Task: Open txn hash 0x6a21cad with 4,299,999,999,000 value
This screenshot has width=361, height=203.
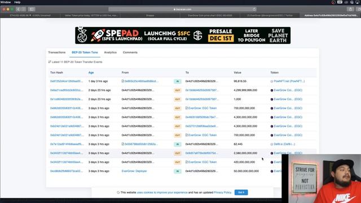Action: point(67,90)
